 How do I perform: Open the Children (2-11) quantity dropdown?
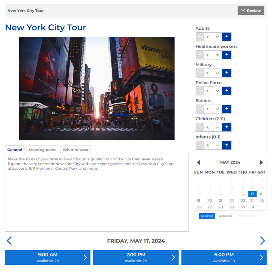(x=213, y=127)
